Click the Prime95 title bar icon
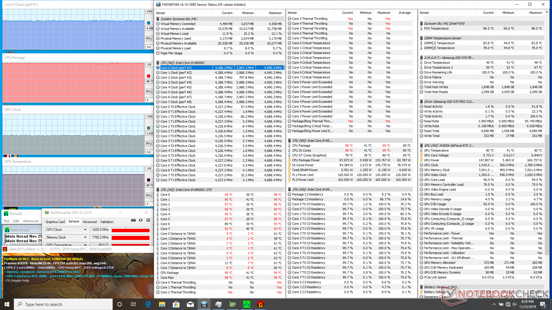This screenshot has height=310, width=552. pyautogui.click(x=6, y=214)
